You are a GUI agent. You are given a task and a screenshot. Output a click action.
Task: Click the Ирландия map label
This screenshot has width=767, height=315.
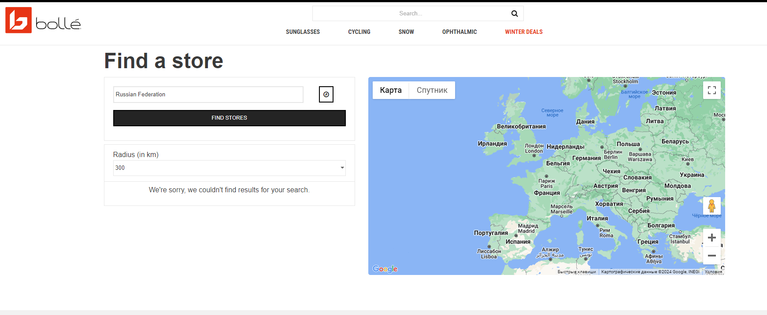(492, 143)
